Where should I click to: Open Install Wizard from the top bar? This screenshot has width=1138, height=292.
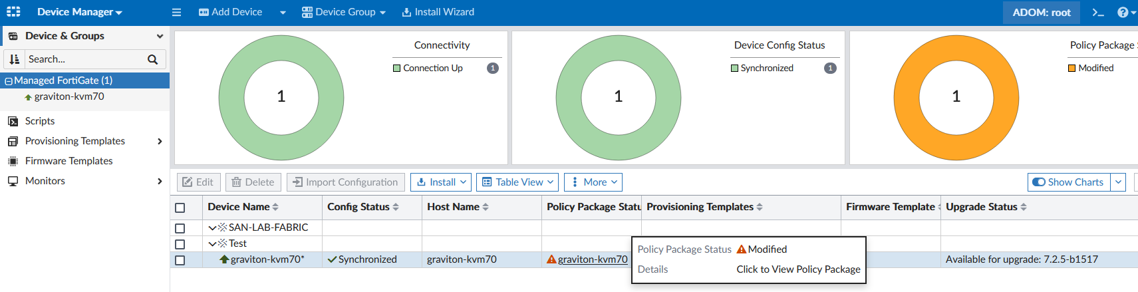coord(438,13)
